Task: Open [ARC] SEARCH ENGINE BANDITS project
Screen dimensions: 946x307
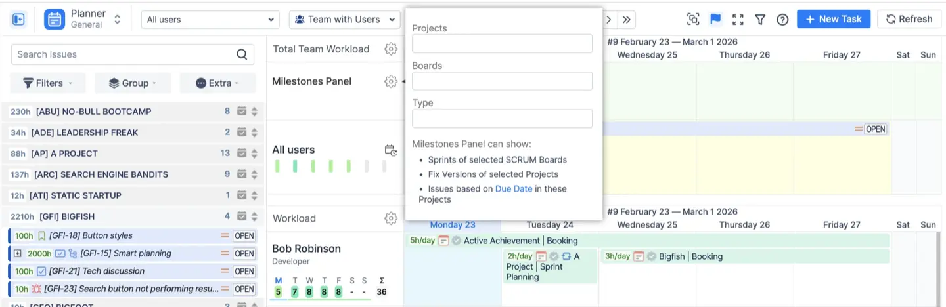Action: (101, 174)
